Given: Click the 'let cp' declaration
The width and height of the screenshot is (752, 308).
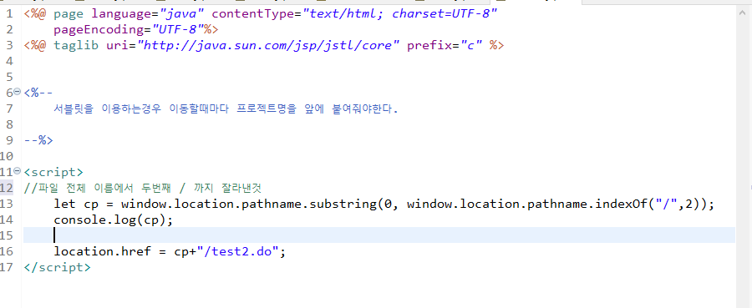Looking at the screenshot, I should (x=76, y=204).
